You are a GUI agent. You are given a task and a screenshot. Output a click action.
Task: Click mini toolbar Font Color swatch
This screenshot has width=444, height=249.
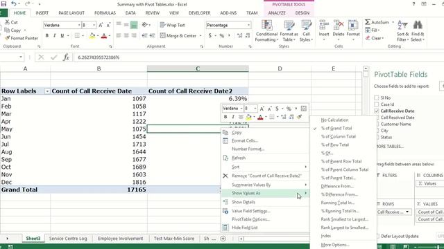(260, 117)
